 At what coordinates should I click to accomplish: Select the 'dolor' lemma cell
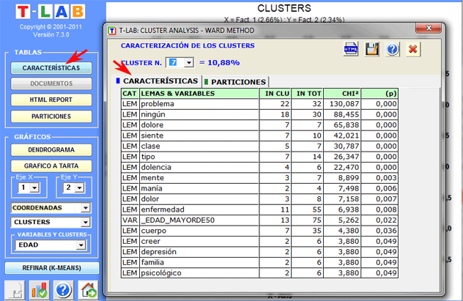(199, 199)
